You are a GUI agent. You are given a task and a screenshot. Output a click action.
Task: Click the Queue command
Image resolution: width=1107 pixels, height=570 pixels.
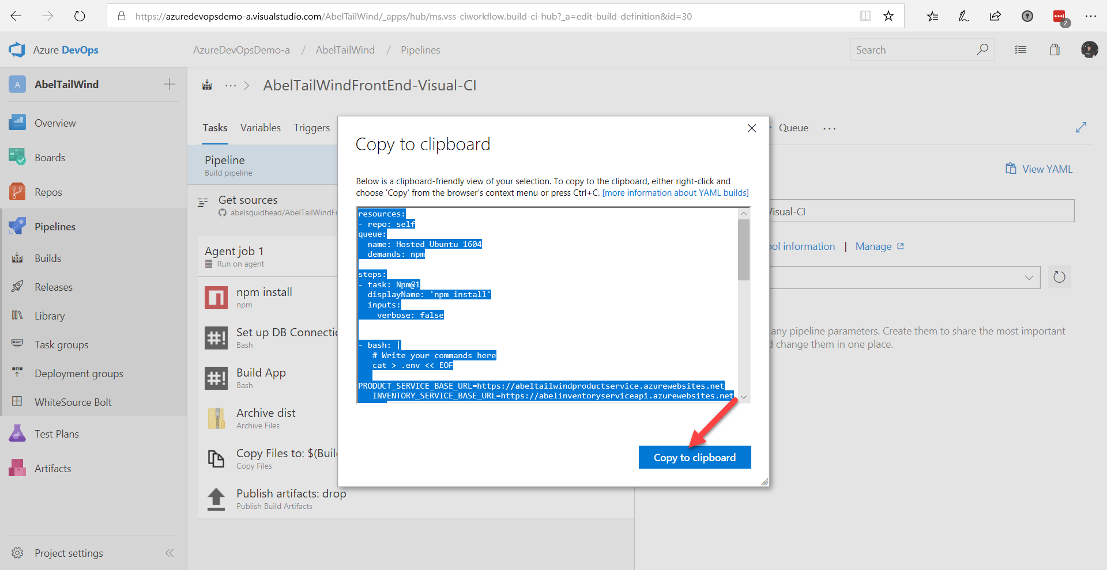click(x=793, y=128)
